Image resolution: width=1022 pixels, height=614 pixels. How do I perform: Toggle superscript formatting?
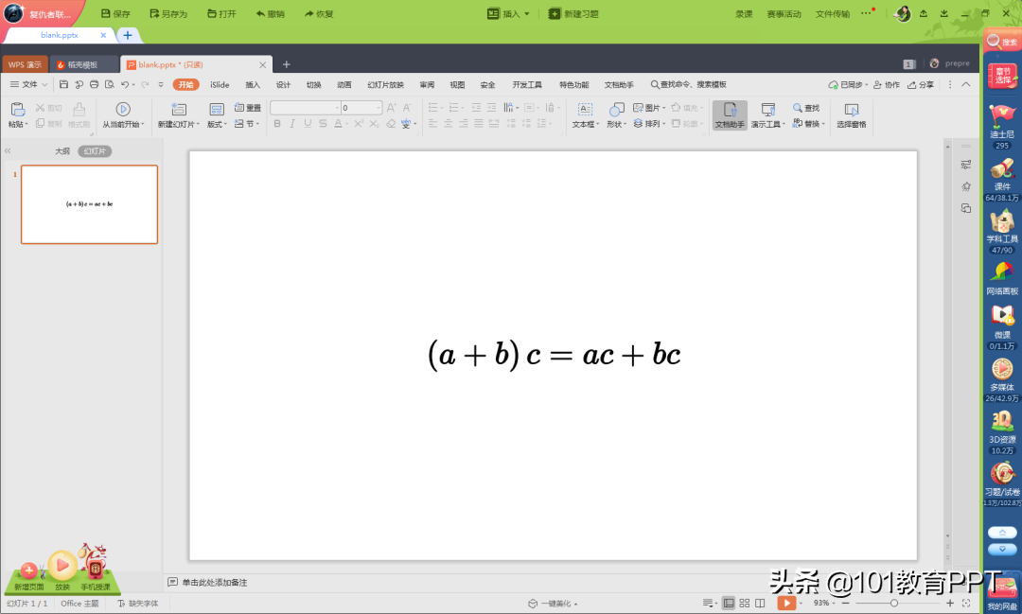point(359,123)
